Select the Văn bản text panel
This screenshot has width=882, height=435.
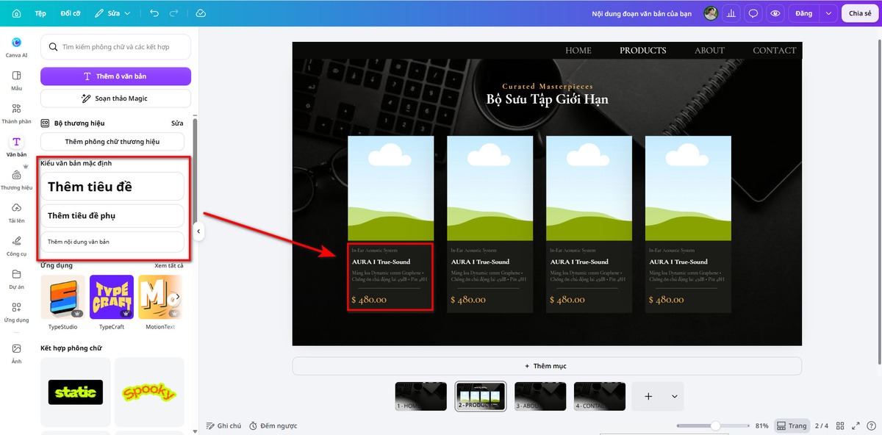pos(16,146)
